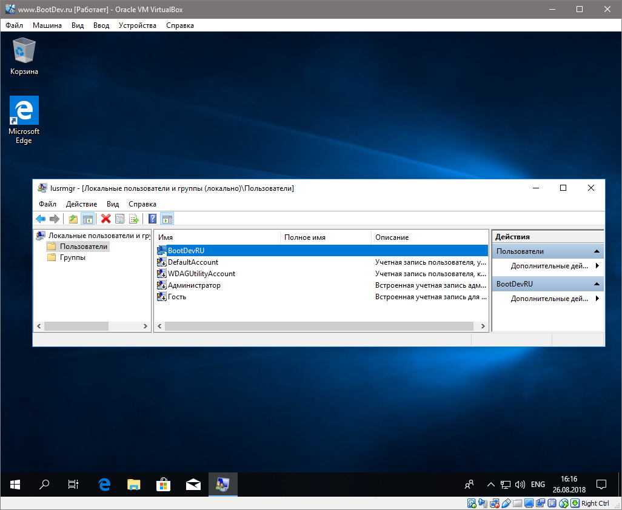
Task: Select the Администратор user row
Action: click(322, 285)
